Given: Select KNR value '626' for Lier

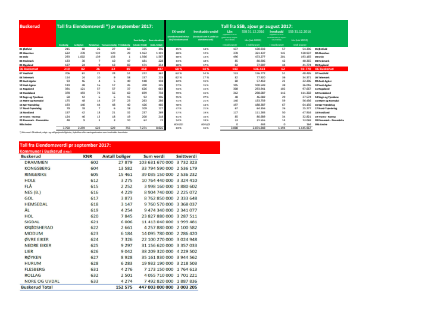Looking at the screenshot, I should 94,251.
